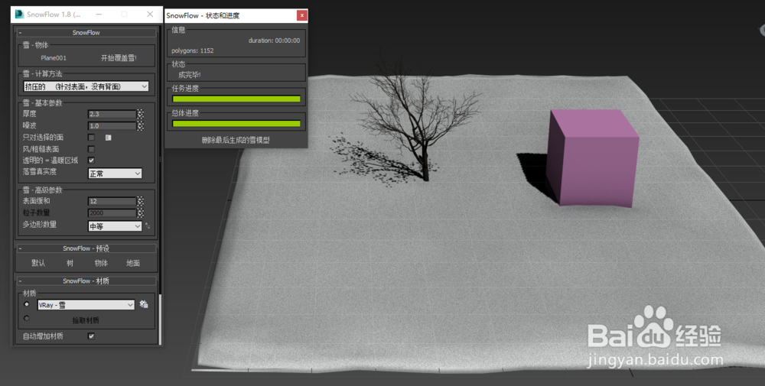Collapse the SnowFlow rollout header
The width and height of the screenshot is (765, 386).
(86, 33)
